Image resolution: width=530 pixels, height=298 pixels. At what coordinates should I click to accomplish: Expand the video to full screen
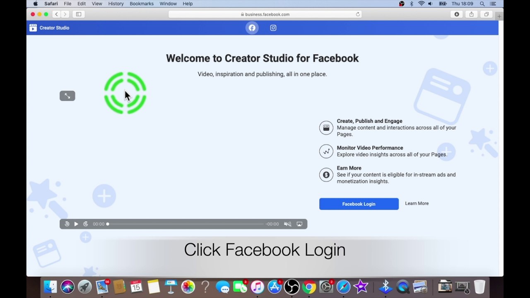click(x=67, y=96)
